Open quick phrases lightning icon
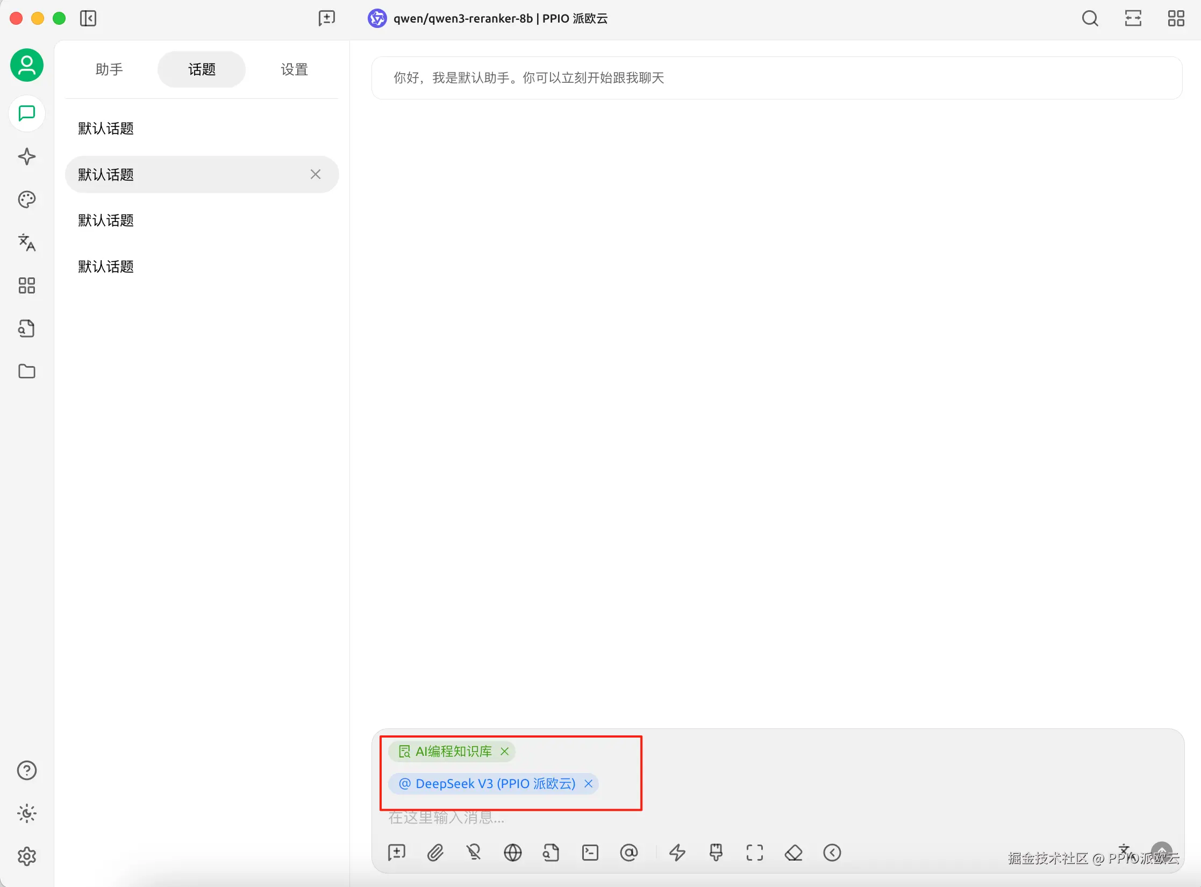 pyautogui.click(x=677, y=853)
